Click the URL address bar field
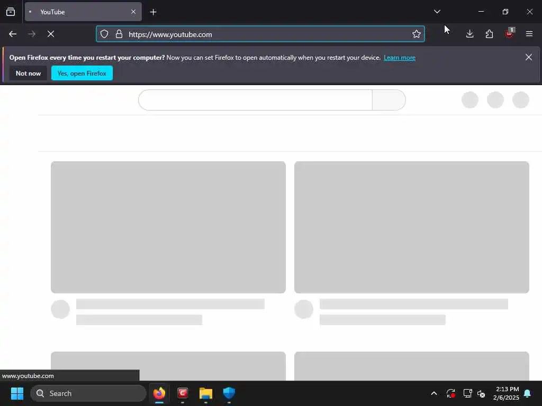542x406 pixels. 260,34
